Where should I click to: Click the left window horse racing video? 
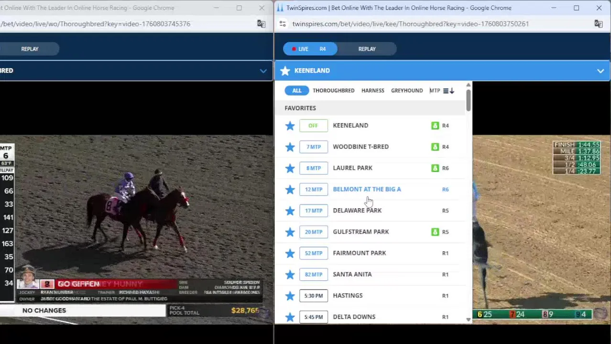tap(136, 229)
